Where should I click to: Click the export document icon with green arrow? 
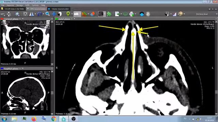tap(117, 14)
